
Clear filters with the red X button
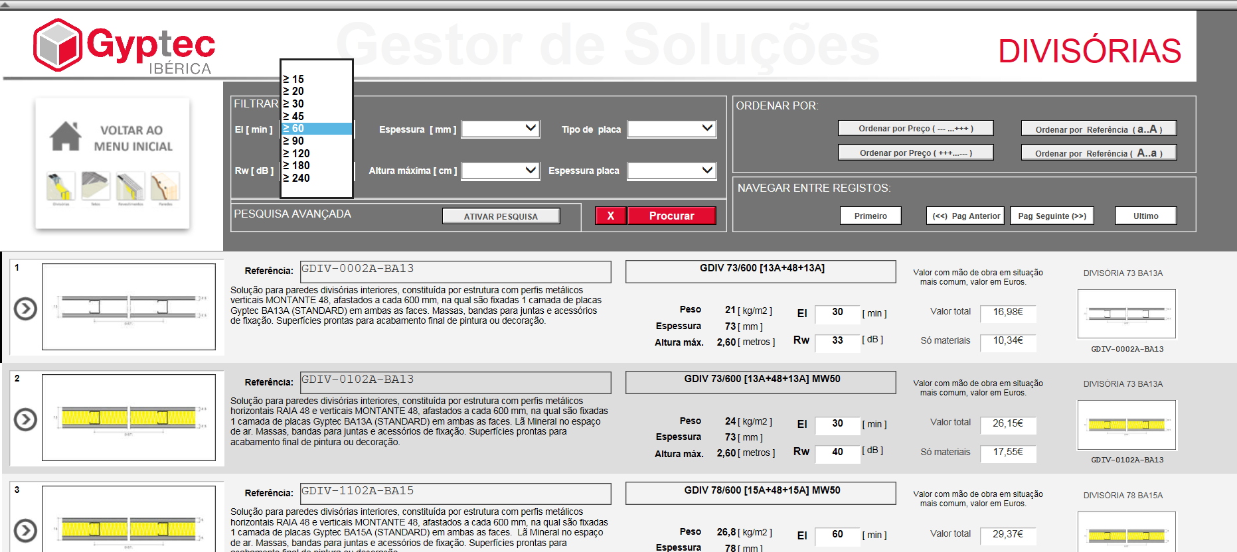click(611, 216)
